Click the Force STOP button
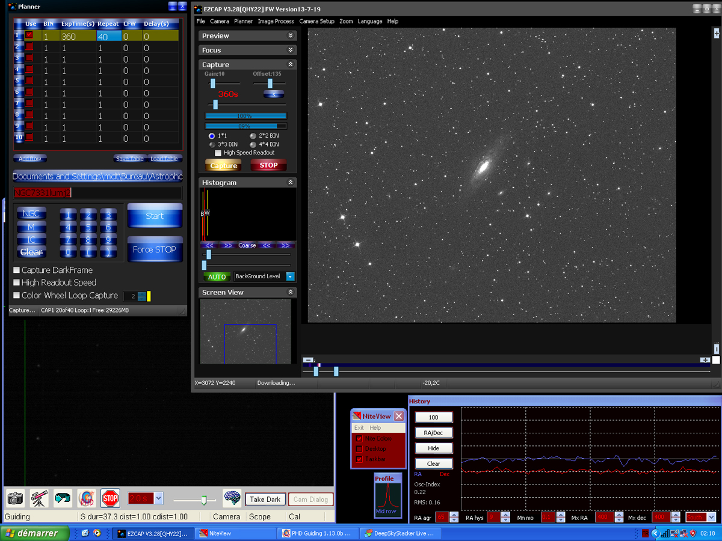The image size is (722, 541). (x=155, y=249)
